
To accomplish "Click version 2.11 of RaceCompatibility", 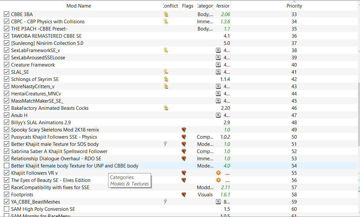I will (225, 187).
